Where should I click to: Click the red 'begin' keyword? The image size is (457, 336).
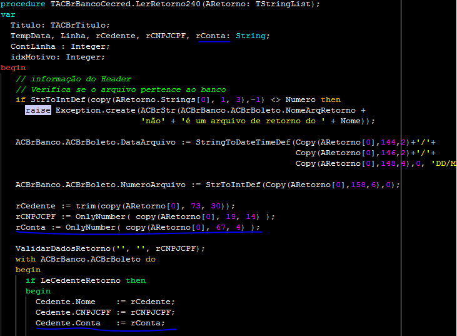13,68
